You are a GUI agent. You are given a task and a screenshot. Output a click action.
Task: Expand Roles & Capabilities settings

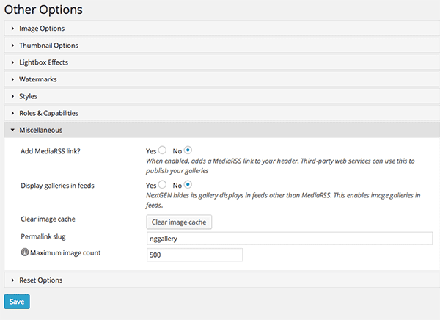48,113
